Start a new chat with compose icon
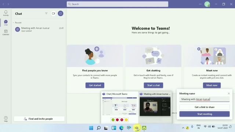The height and width of the screenshot is (132, 235). coord(61,14)
